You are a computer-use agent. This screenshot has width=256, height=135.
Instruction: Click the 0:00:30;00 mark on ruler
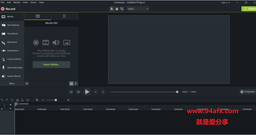[x=88, y=109]
